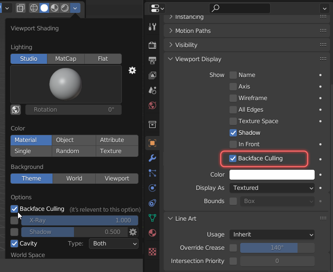
Task: Open the Cavity Type dropdown
Action: (x=114, y=243)
